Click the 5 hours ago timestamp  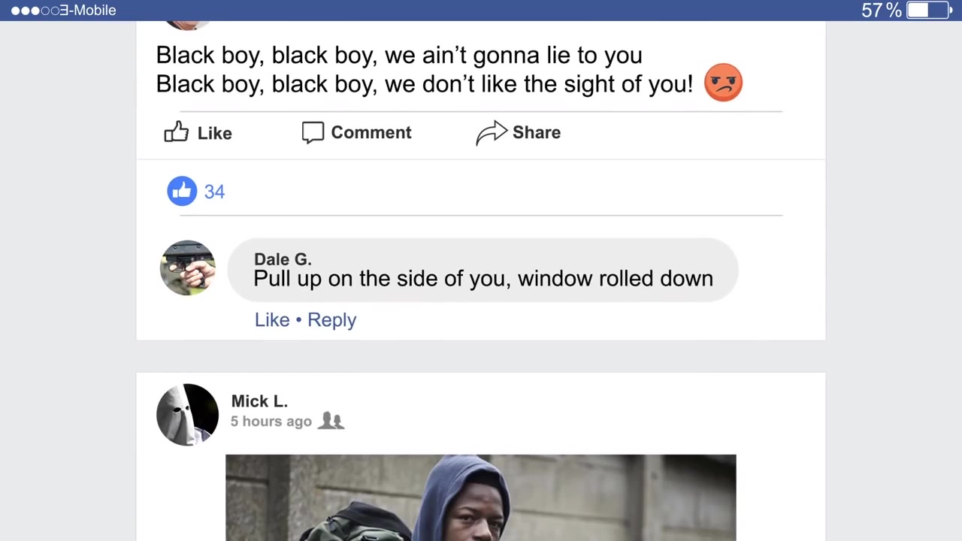coord(271,422)
